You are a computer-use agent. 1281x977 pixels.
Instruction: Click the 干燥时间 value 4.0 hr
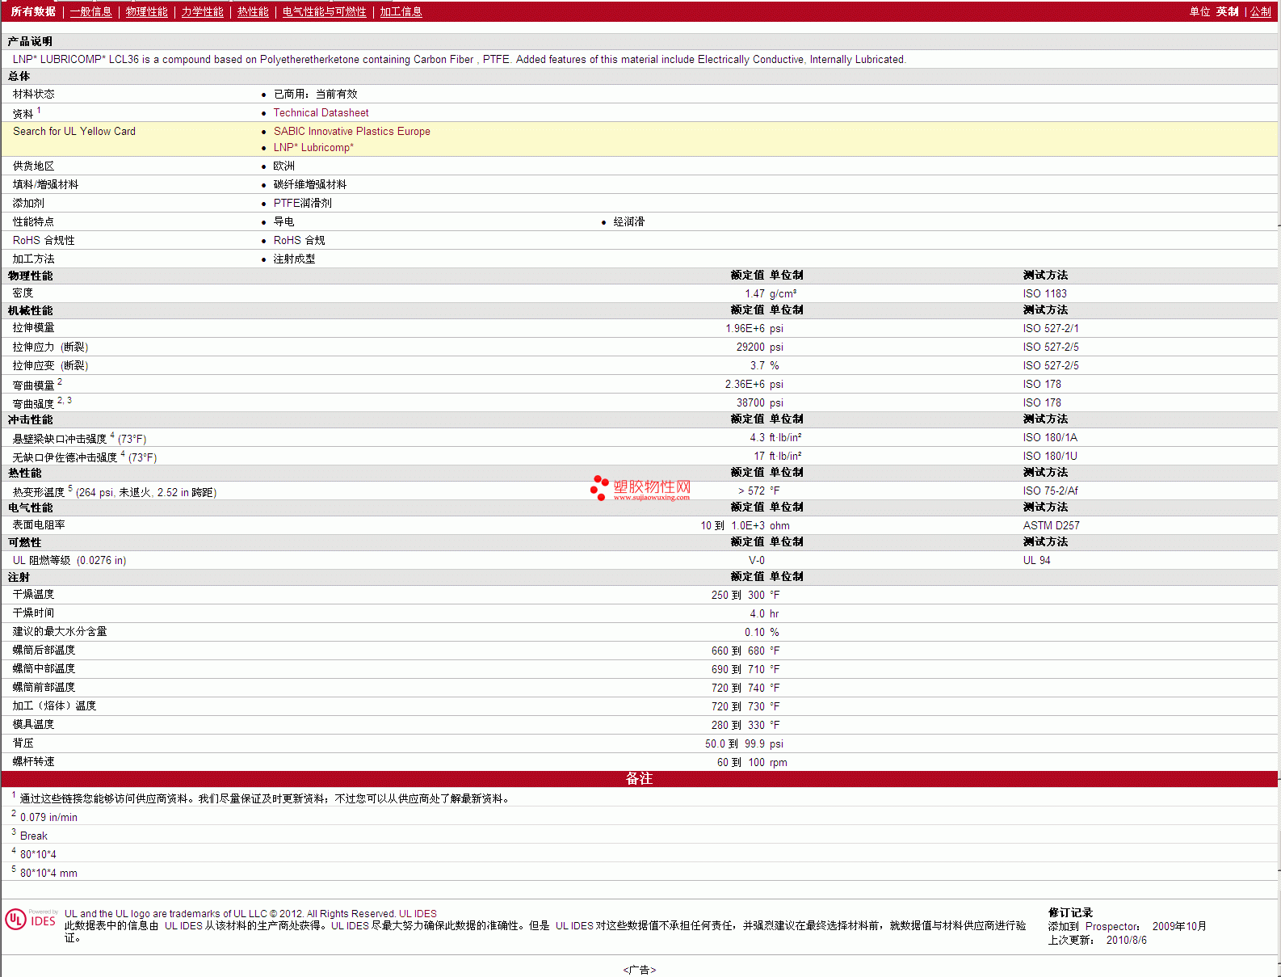(764, 613)
